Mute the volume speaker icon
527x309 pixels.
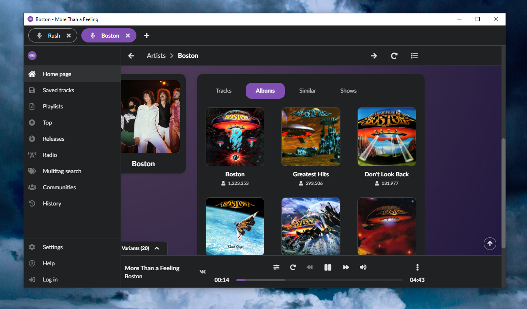point(363,267)
